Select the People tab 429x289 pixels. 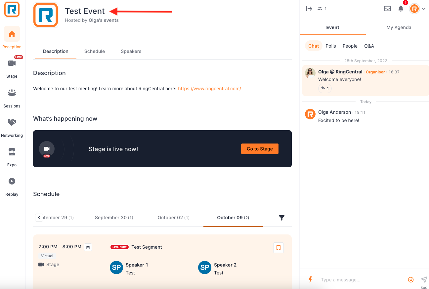[350, 46]
